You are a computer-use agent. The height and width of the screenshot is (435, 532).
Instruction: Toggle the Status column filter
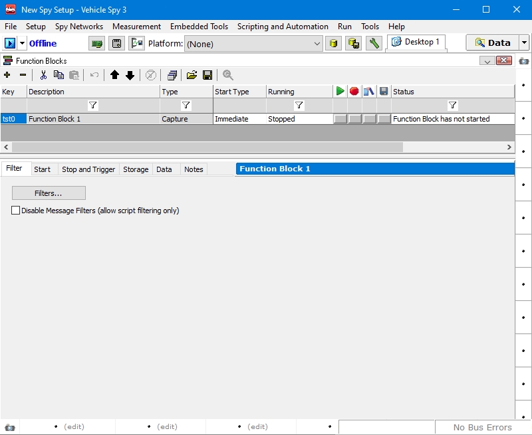pos(452,106)
